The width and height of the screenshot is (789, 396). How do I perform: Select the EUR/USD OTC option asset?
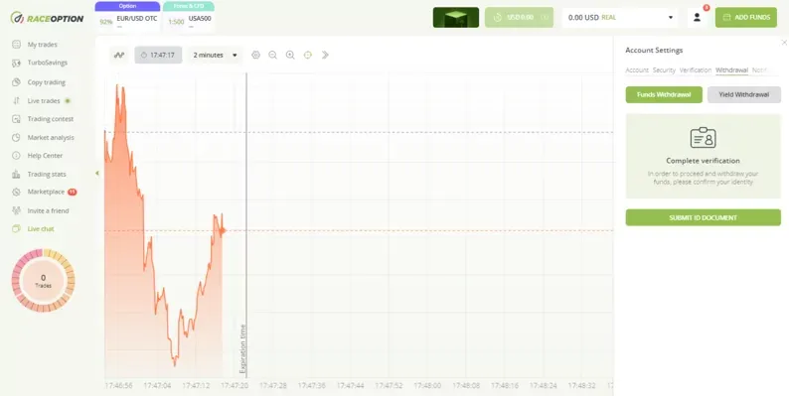click(x=128, y=21)
